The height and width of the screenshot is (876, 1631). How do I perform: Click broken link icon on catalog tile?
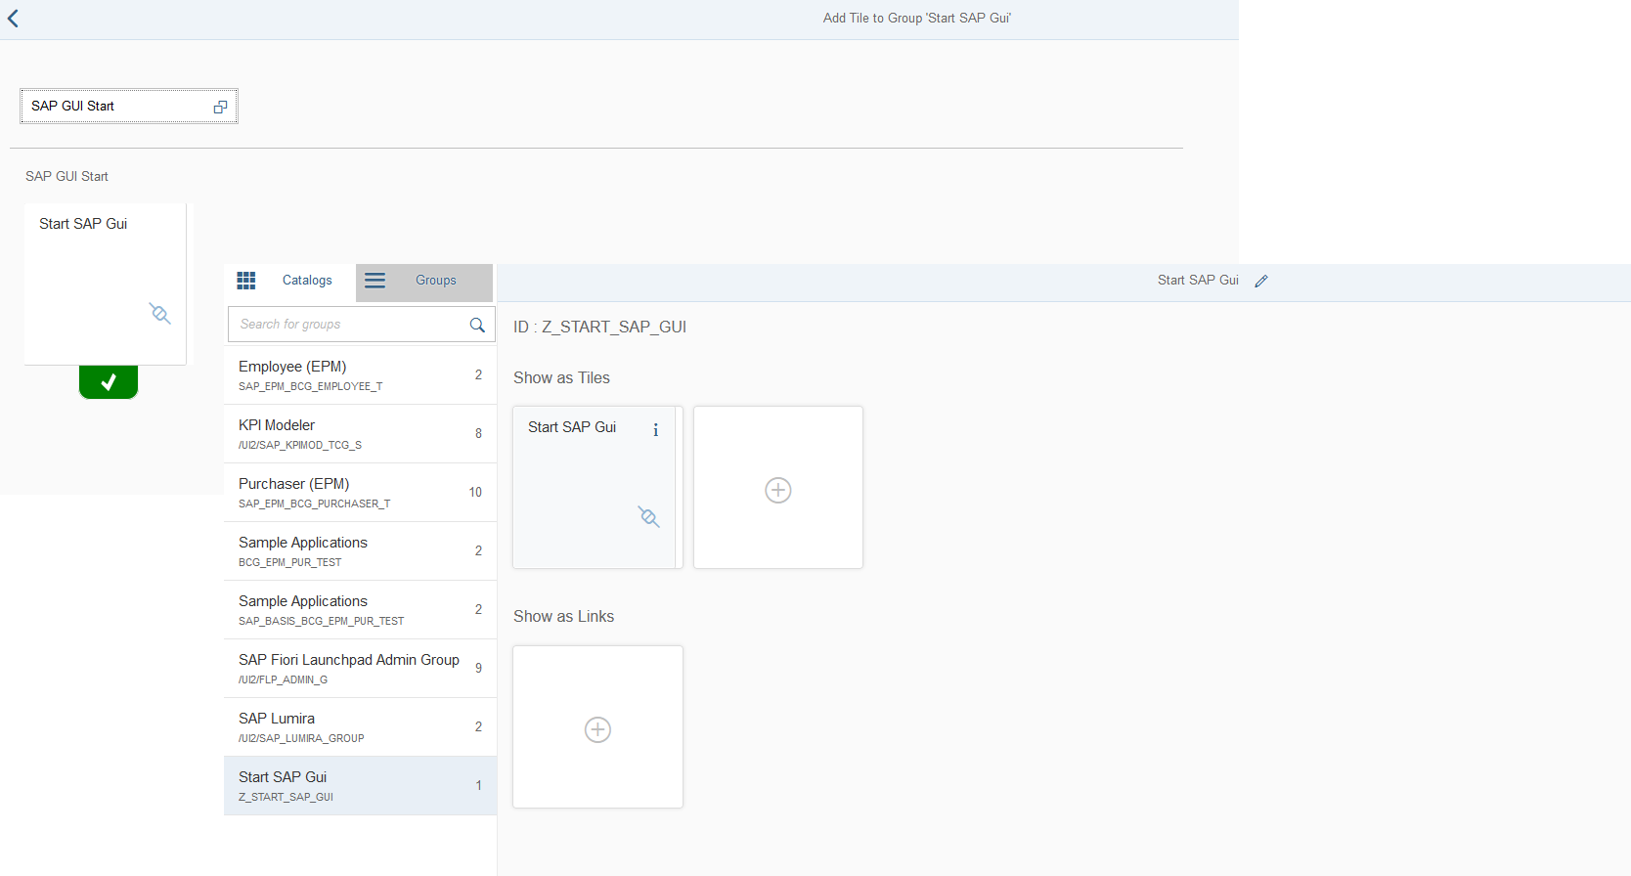tap(160, 314)
